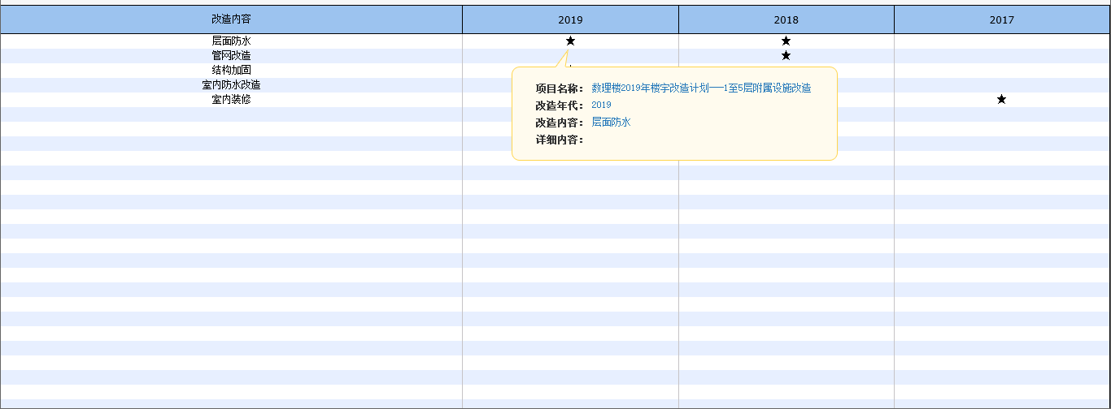Screen dimensions: 1111x409
Task: Select the 2018 star in 管网改造 row
Action: (x=786, y=55)
